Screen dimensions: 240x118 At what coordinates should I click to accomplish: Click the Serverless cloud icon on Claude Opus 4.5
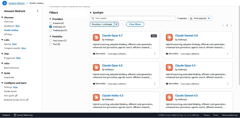coord(167,84)
